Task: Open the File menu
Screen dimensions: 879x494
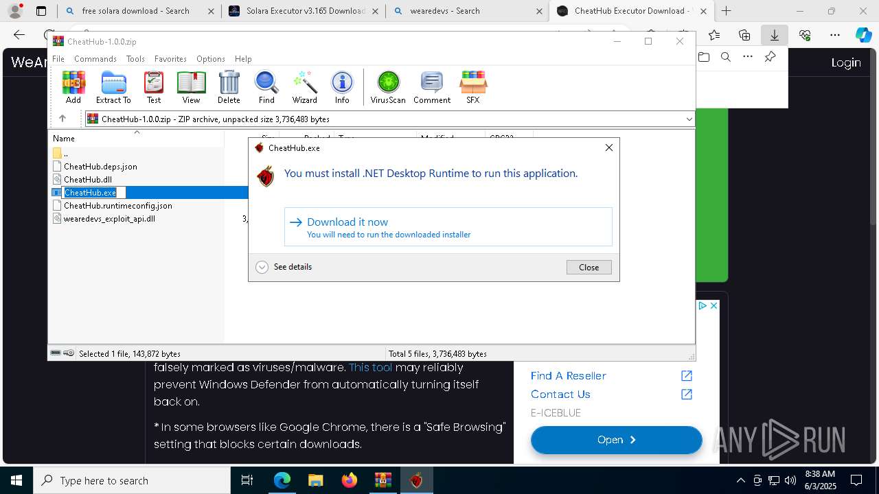Action: pos(58,59)
